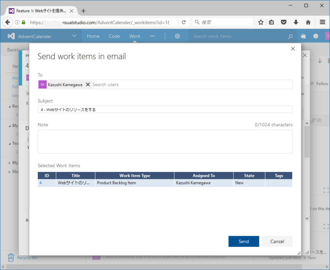Open the Code hub tab
Image resolution: width=330 pixels, height=270 pixels.
(114, 36)
